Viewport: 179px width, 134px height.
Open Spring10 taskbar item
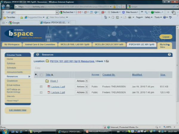click(x=42, y=132)
